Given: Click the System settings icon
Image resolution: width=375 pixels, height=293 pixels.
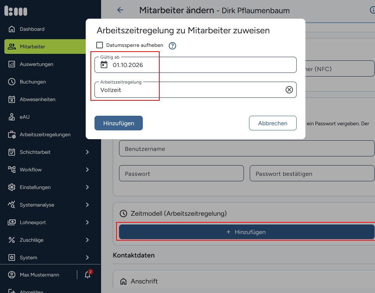Looking at the screenshot, I should [11, 257].
